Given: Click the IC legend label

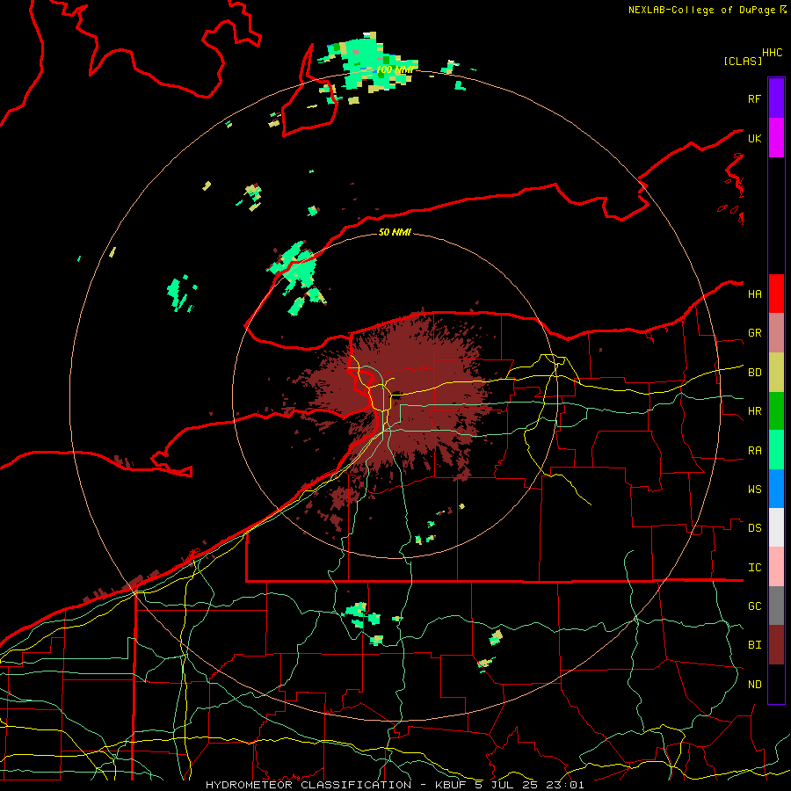Looking at the screenshot, I should coord(754,567).
